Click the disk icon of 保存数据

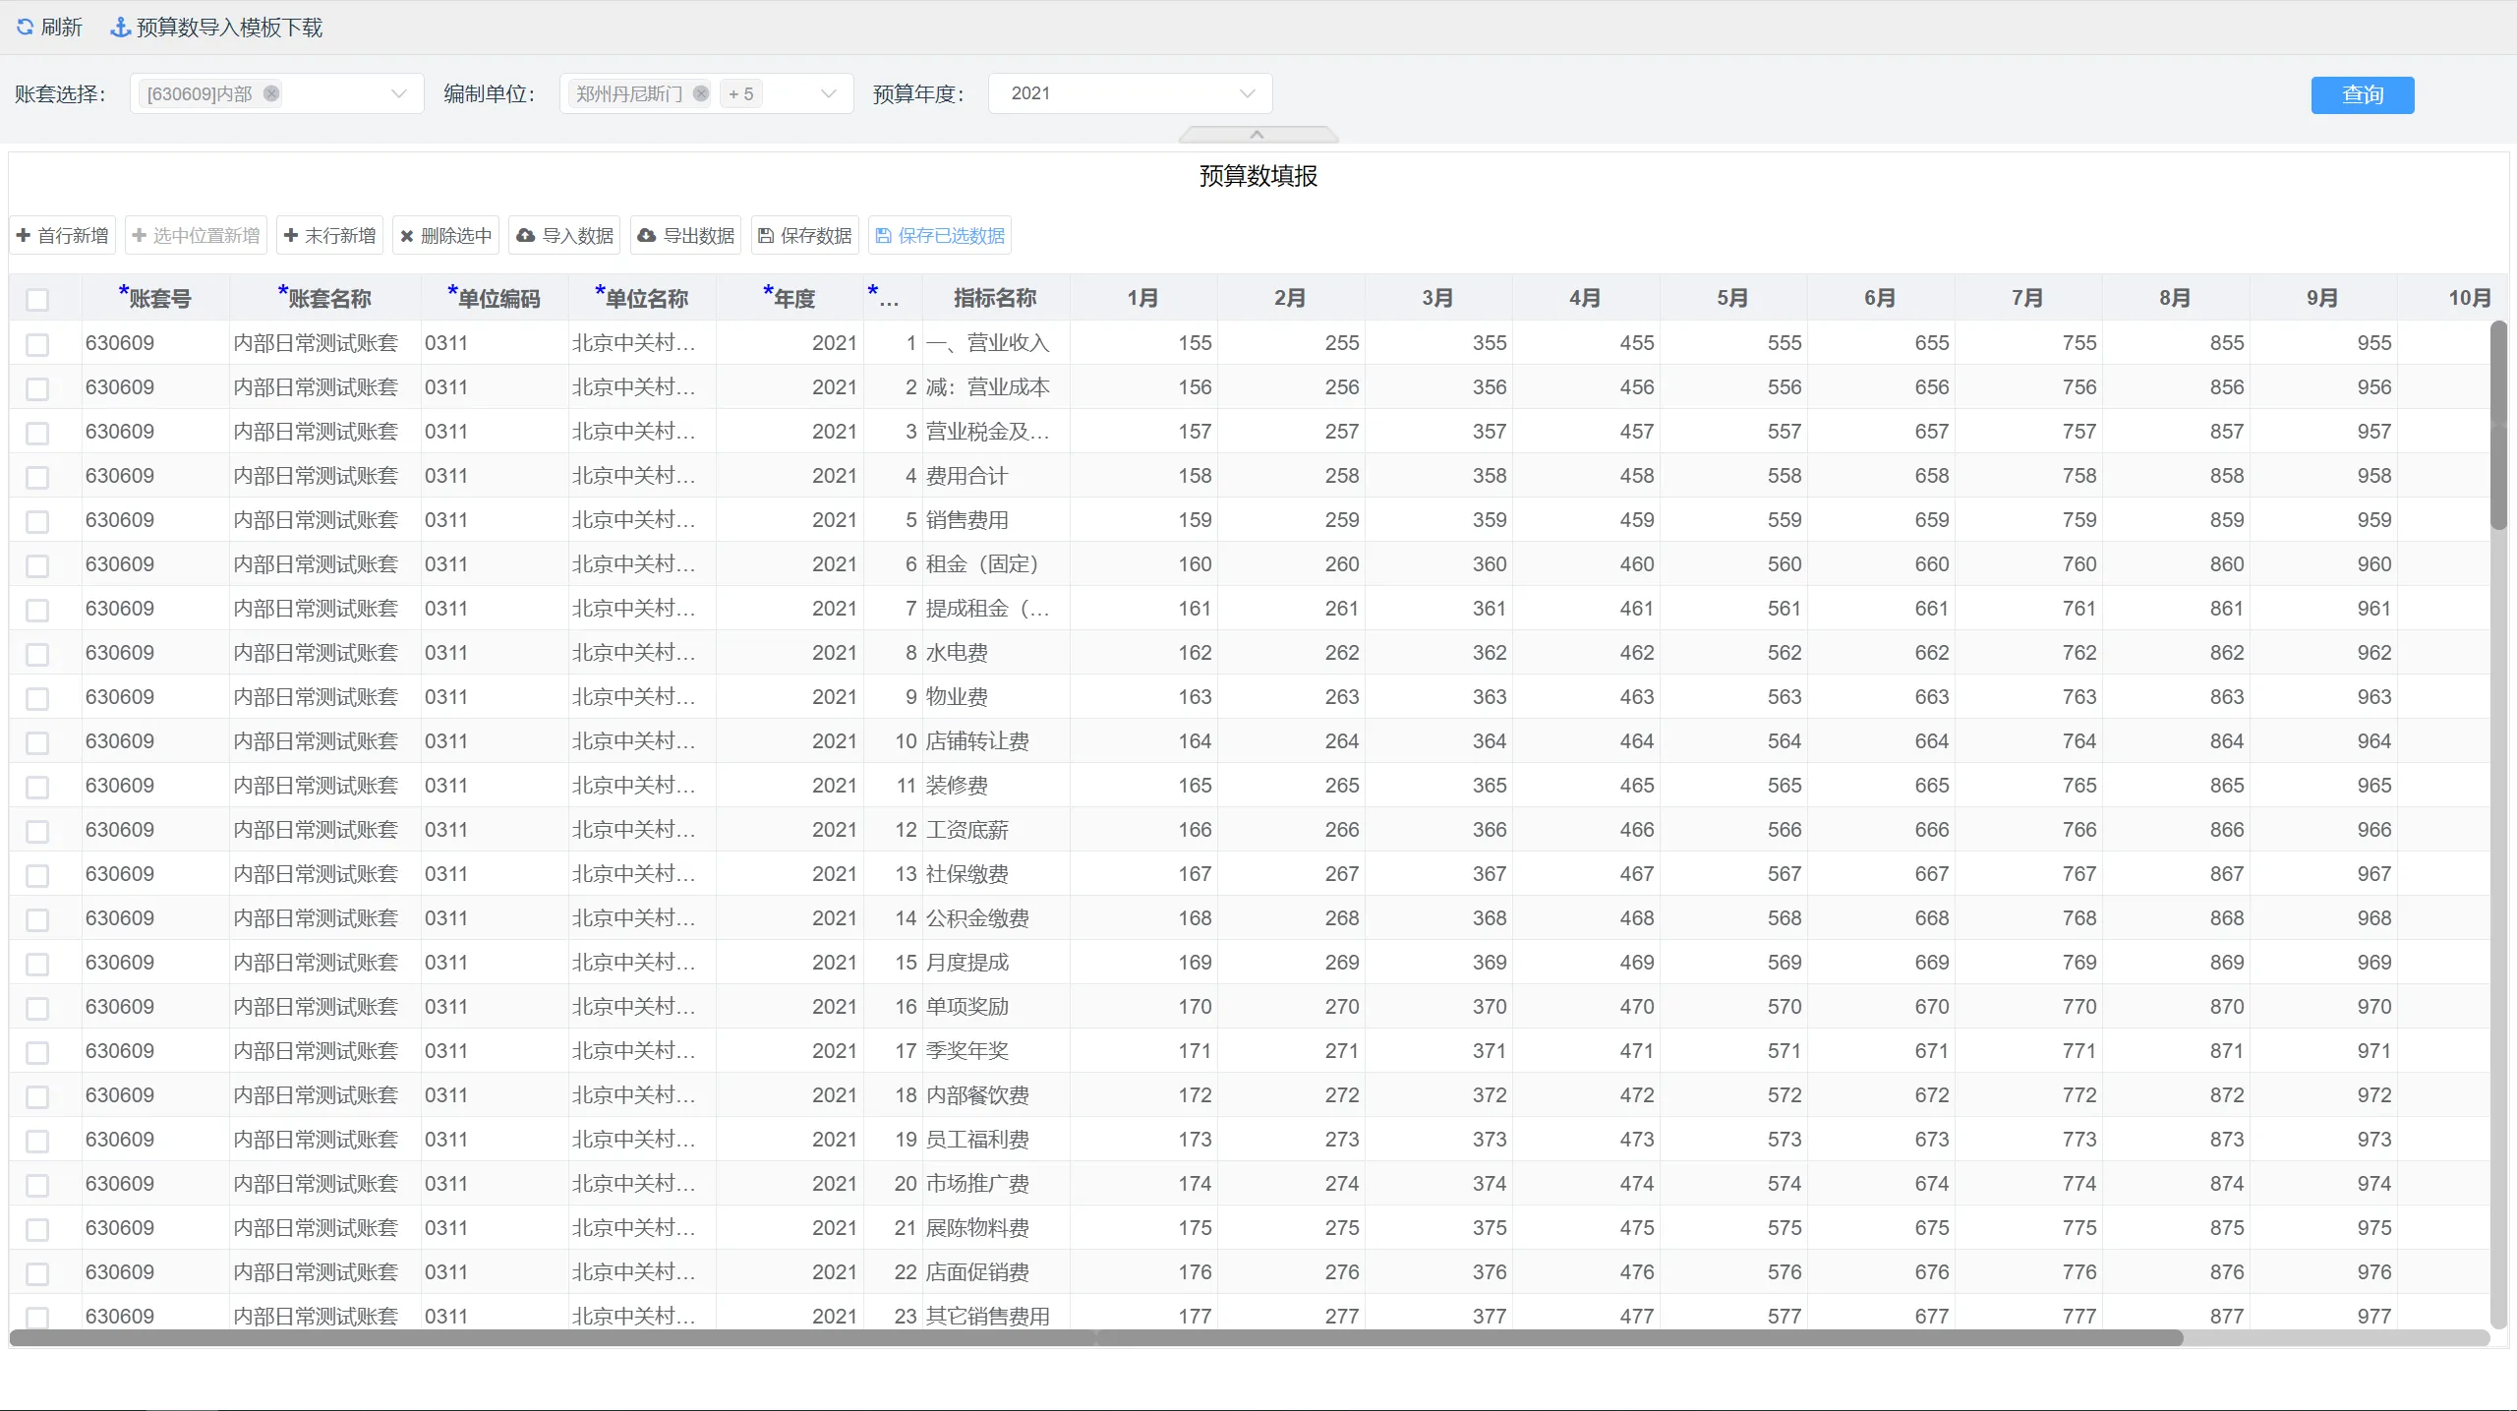[x=766, y=235]
